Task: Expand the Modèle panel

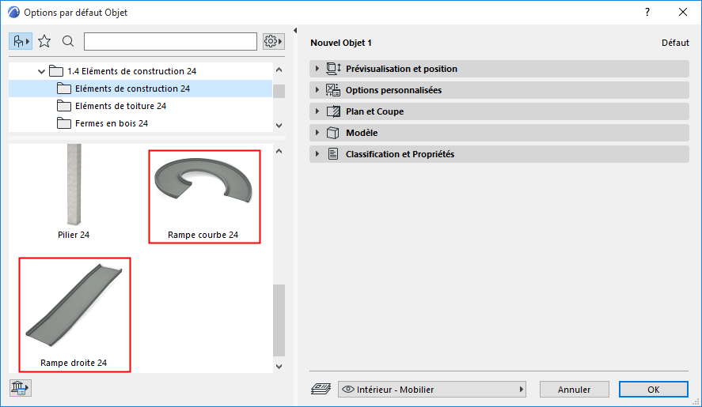Action: (499, 133)
